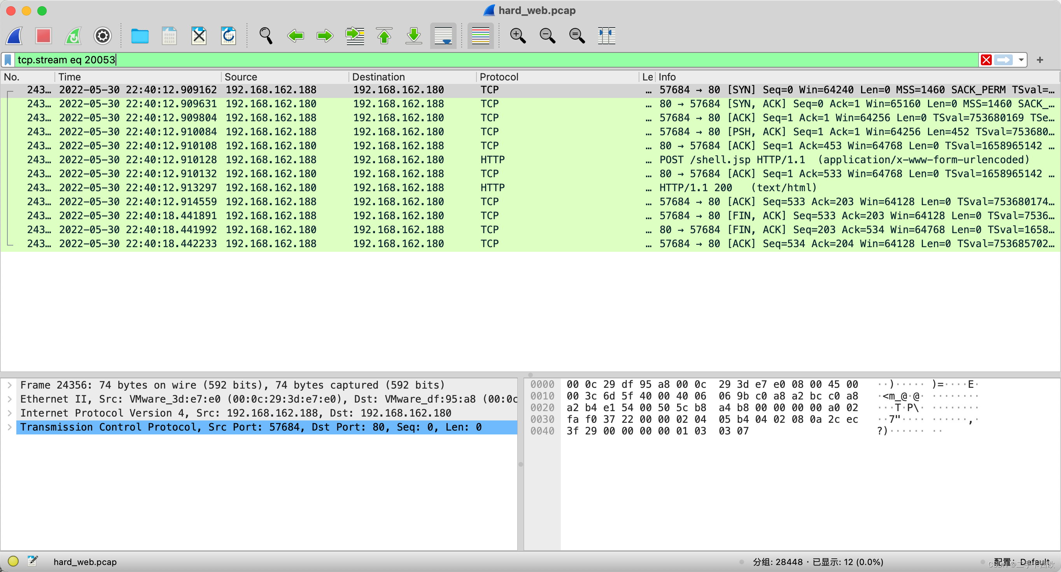Open capture options gear icon
Screen dimensions: 1061x572
103,36
